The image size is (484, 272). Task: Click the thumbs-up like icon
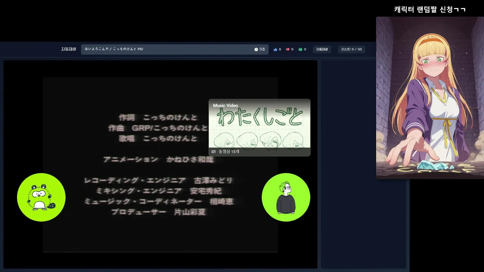[275, 49]
